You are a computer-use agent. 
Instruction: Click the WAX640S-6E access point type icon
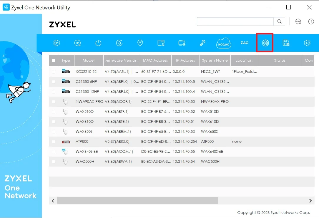pyautogui.click(x=65, y=151)
